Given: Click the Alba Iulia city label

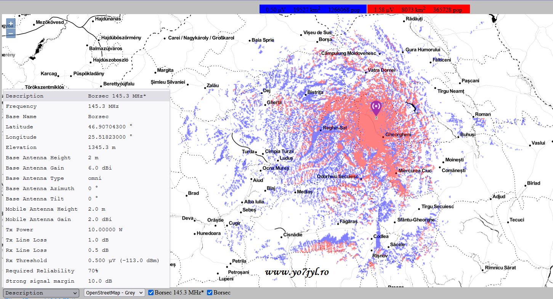Looking at the screenshot, I should [254, 202].
